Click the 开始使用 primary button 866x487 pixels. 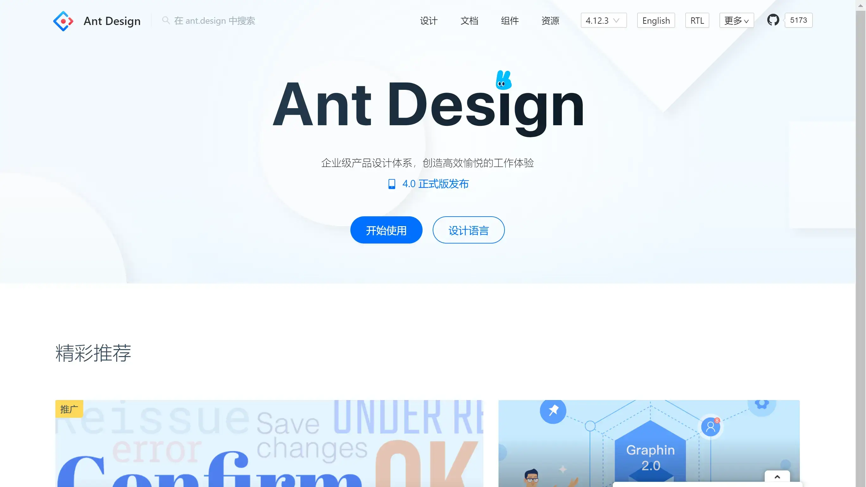tap(386, 230)
